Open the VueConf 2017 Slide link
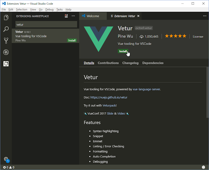The image size is (209, 170). pos(110,113)
